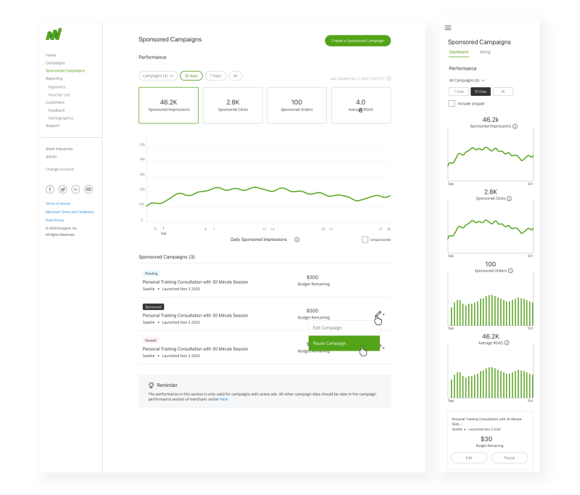Choose Edit Campaign from the context menu
The image size is (580, 495).
click(x=327, y=328)
